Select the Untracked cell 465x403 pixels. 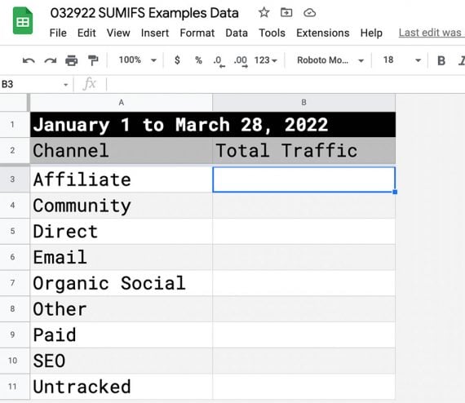point(122,387)
